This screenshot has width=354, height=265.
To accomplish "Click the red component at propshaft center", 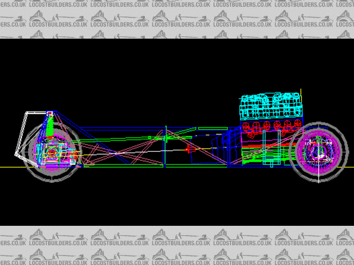I will tap(191, 149).
